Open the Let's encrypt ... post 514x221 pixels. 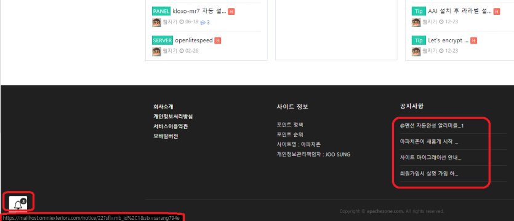(448, 41)
